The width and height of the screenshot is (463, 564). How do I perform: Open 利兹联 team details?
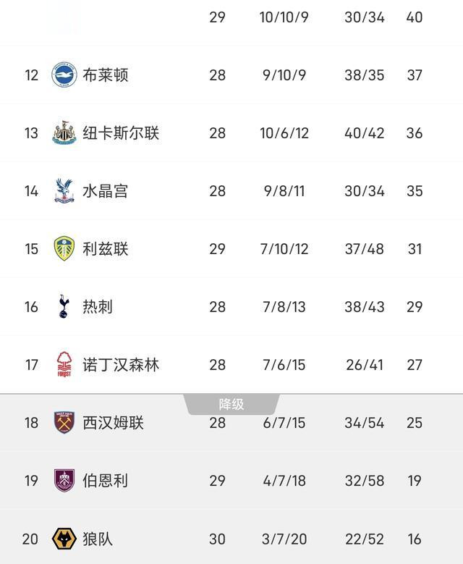[106, 249]
